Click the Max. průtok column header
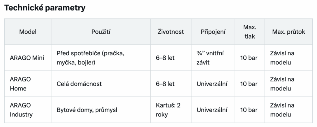Screen dimensions: 317x127 (x=289, y=32)
